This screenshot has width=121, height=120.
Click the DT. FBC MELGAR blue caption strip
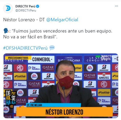(53, 105)
